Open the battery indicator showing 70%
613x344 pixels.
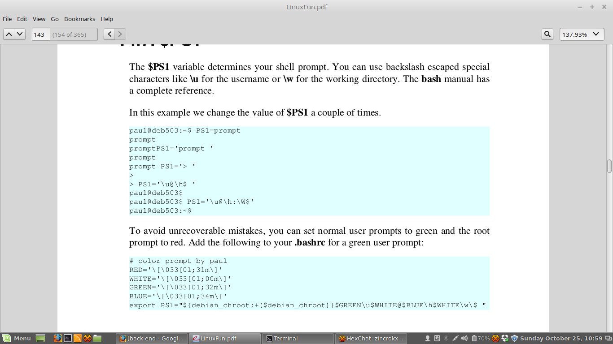click(x=481, y=338)
